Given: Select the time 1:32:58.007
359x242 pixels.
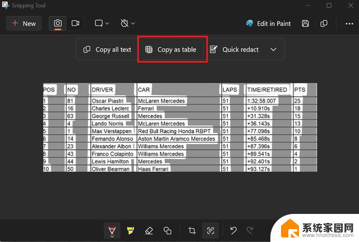Looking at the screenshot, I should (x=261, y=101).
